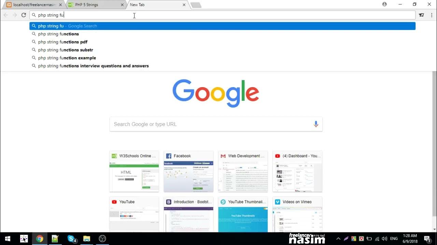Click the voice search microphone icon
The image size is (437, 245).
(316, 124)
